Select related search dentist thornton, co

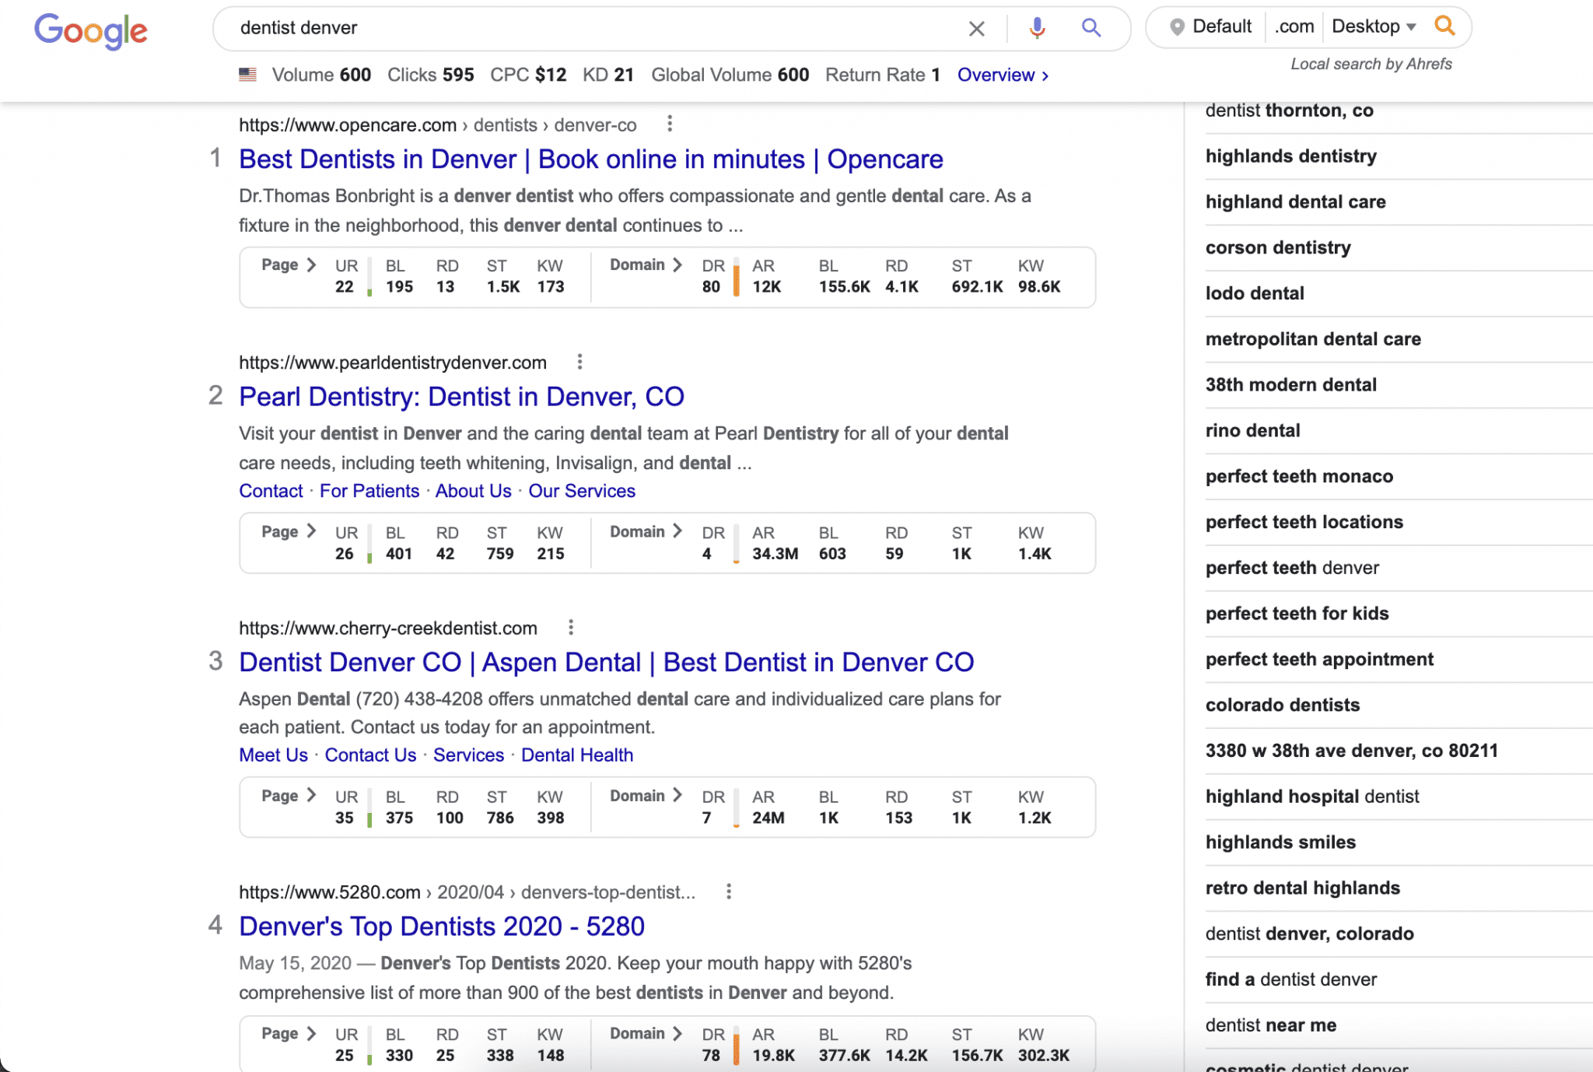1289,110
